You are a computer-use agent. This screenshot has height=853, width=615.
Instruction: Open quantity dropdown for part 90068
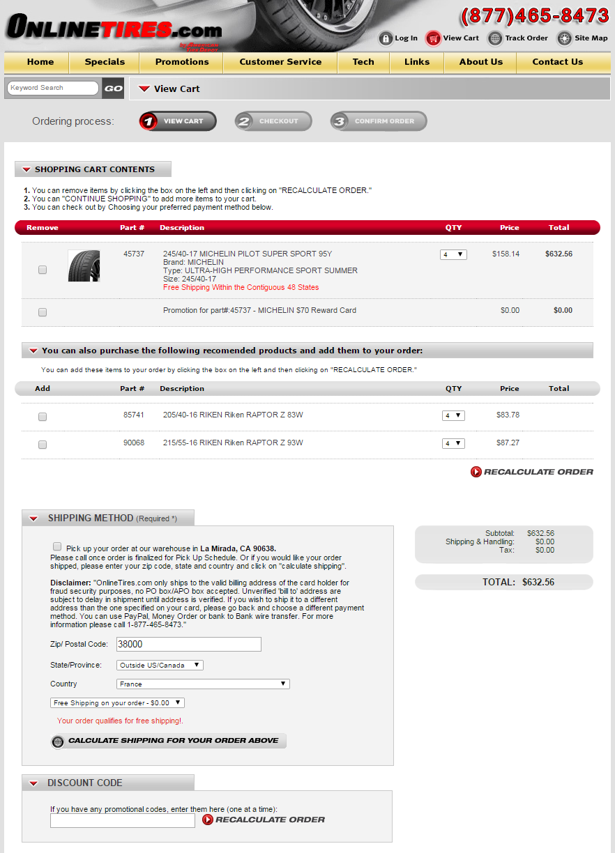(x=453, y=443)
